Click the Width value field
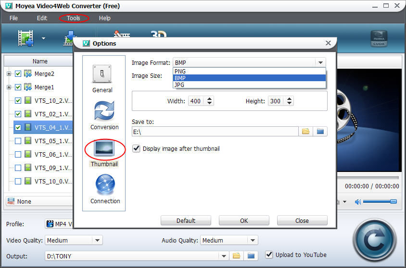This screenshot has height=268, width=406. coord(196,101)
